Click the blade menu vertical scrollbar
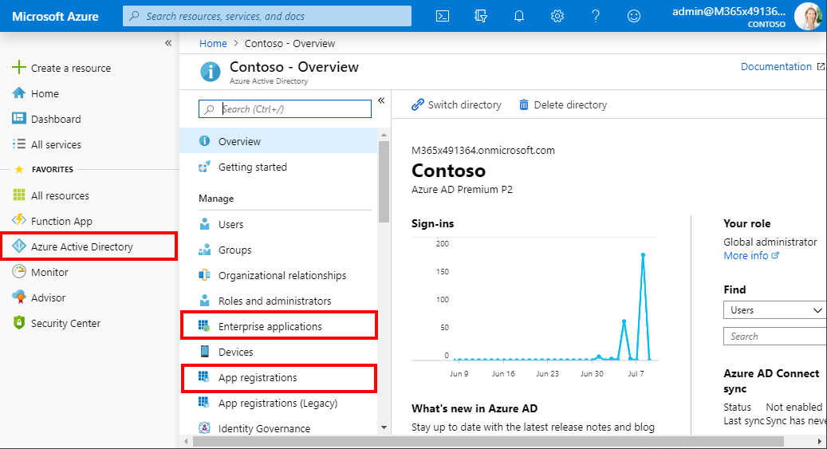Image resolution: width=827 pixels, height=449 pixels. (384, 183)
